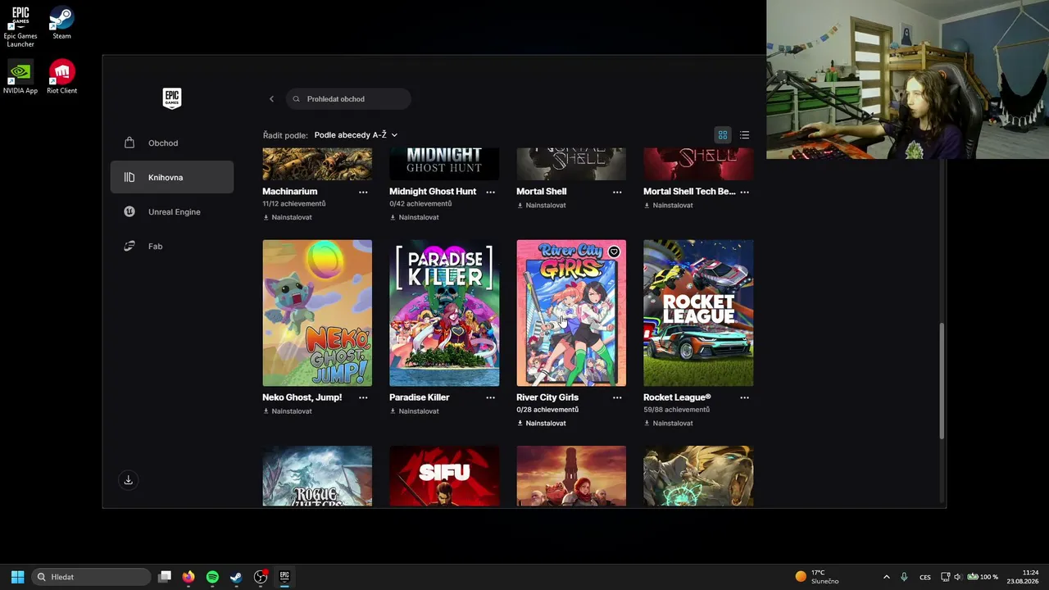Image resolution: width=1049 pixels, height=590 pixels.
Task: Select the River City Girls cover art
Action: tap(571, 313)
